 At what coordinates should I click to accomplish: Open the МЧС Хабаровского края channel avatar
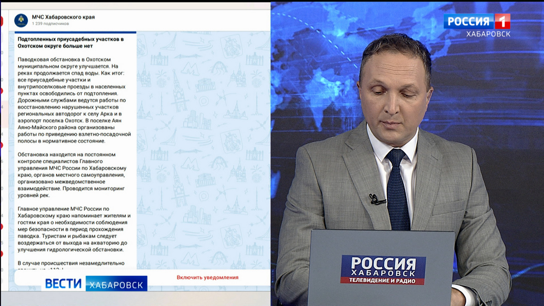21,21
